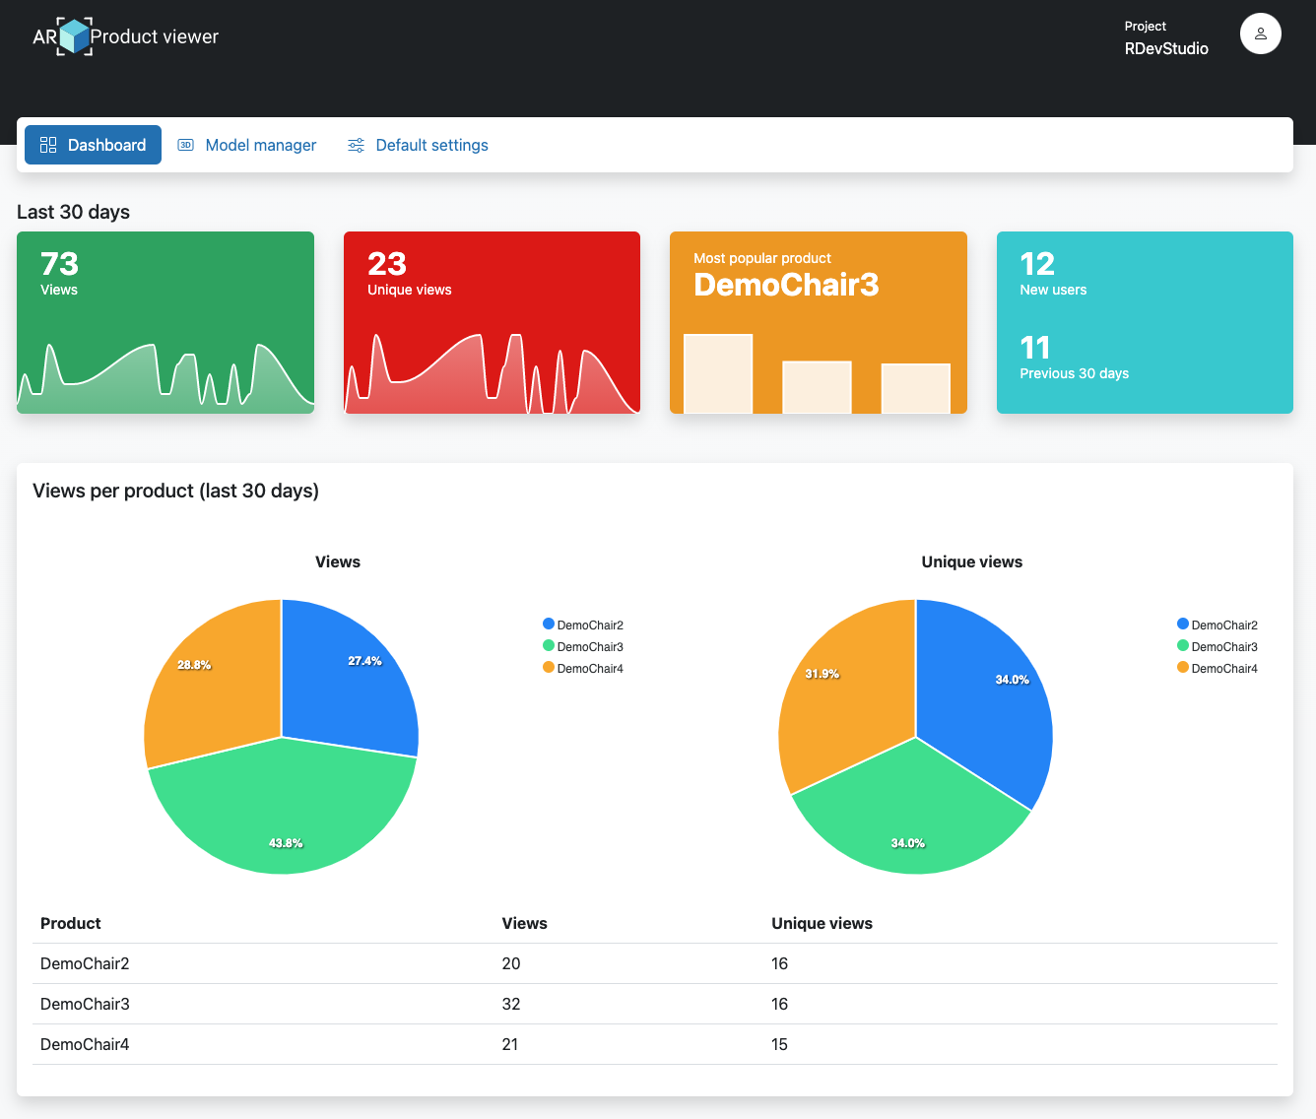Click the Views column header in table

click(x=524, y=923)
